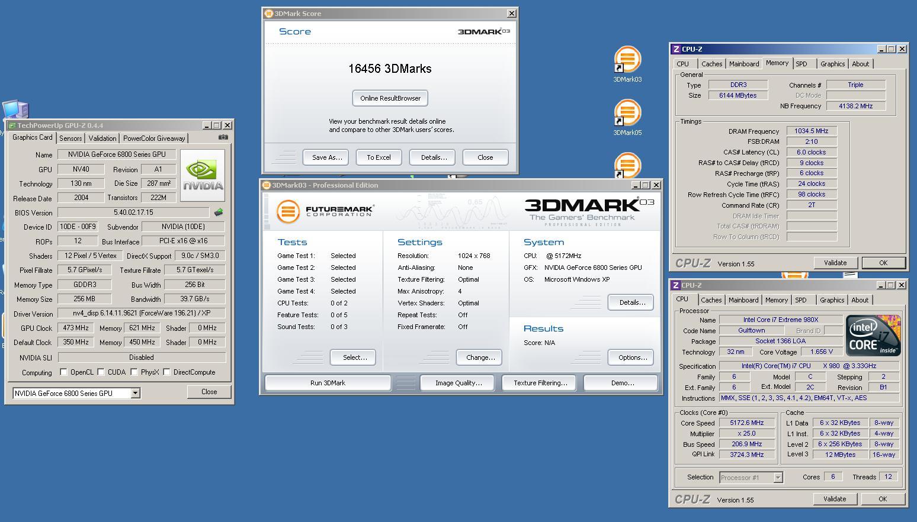Toggle the PhysX checkbox in GPU-Z

click(x=134, y=372)
